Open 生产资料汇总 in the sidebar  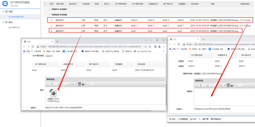click(x=14, y=28)
